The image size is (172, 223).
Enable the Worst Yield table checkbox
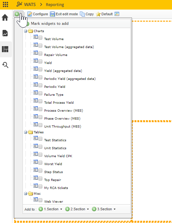point(40,163)
